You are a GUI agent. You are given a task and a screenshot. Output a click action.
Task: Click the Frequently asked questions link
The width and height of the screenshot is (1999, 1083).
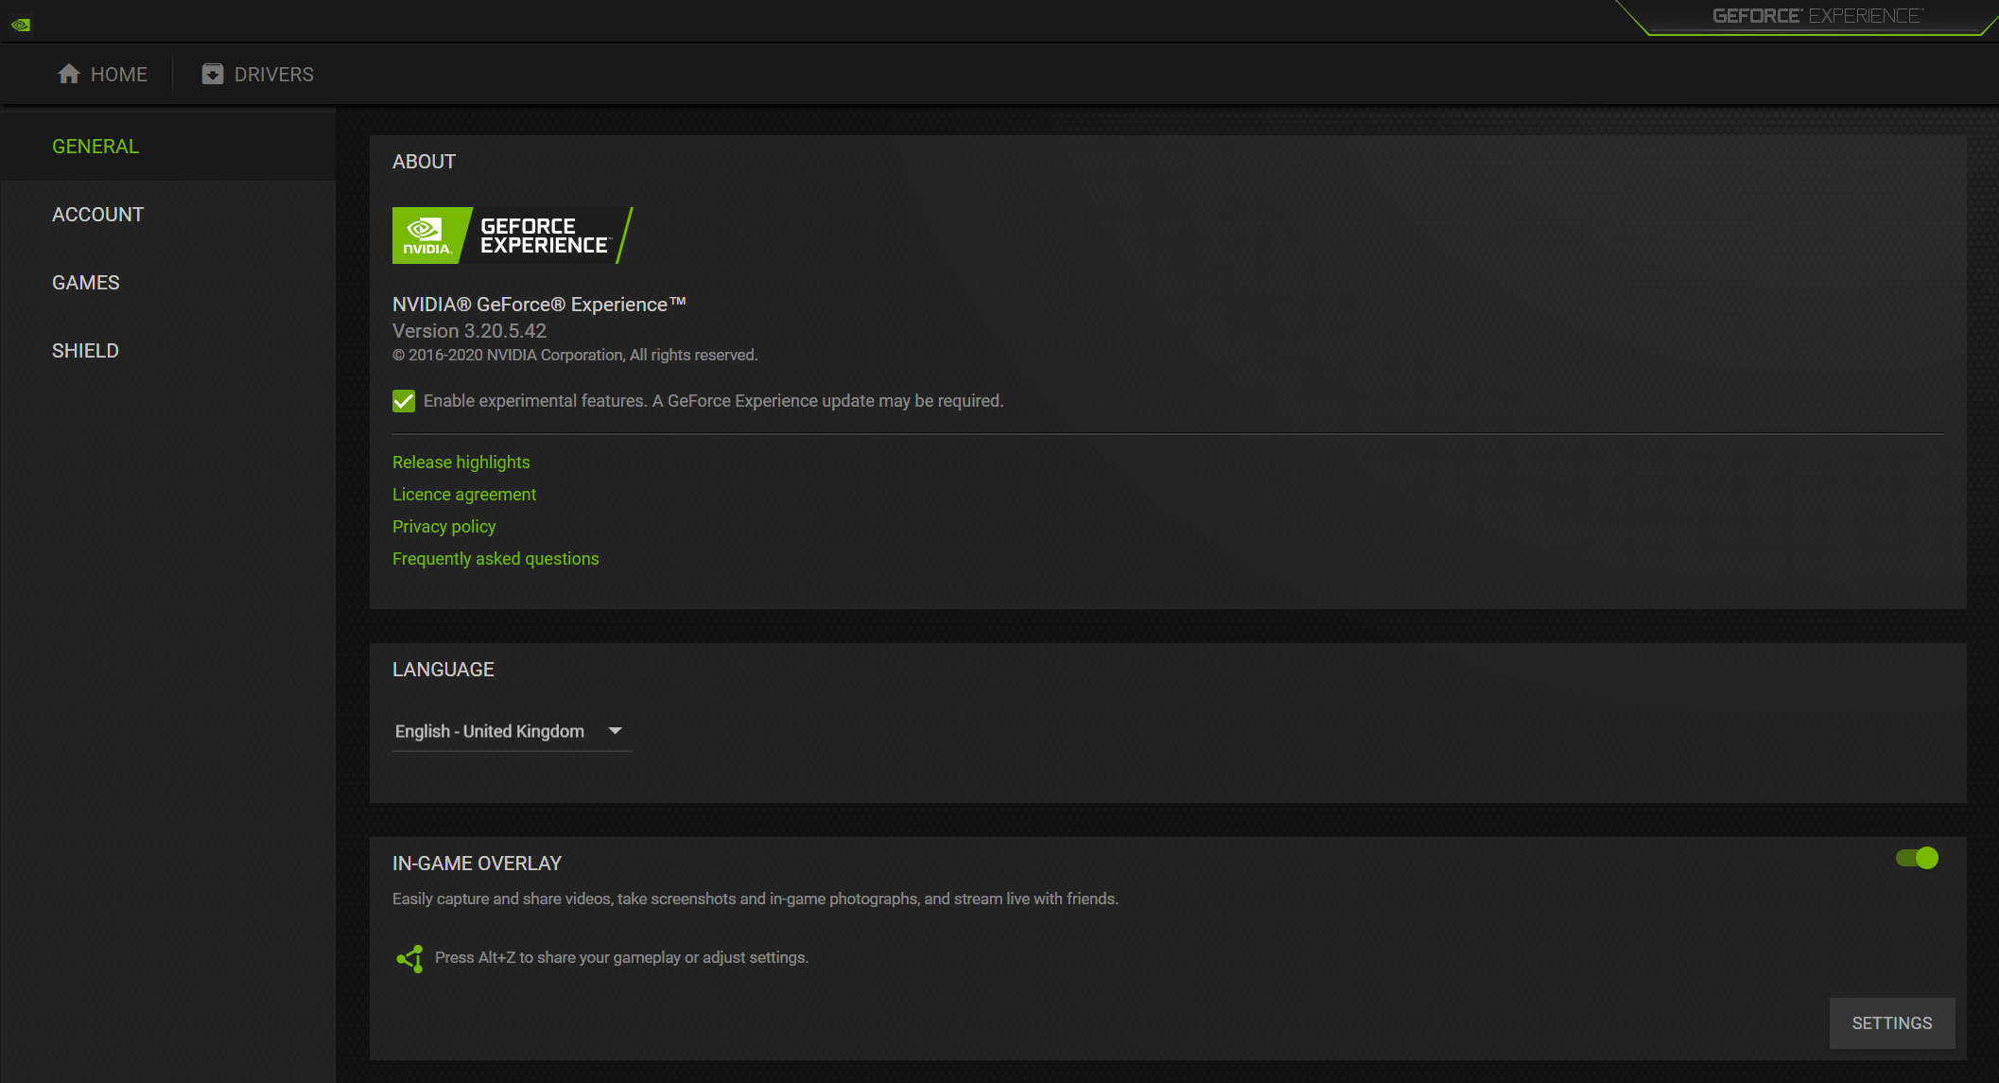(x=495, y=557)
